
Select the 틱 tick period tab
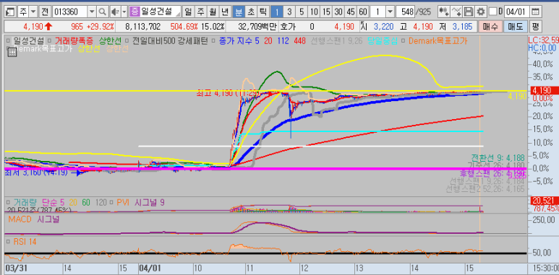tap(263, 12)
